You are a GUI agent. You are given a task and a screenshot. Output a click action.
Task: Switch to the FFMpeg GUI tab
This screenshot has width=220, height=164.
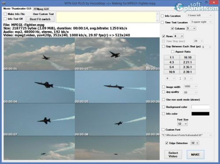(41, 9)
